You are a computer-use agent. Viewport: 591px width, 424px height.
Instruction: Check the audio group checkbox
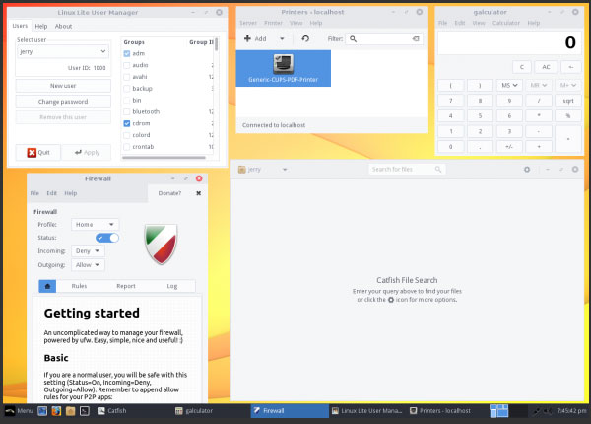coord(127,65)
